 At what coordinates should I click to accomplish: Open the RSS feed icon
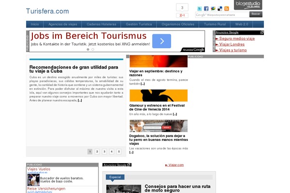coord(227,9)
